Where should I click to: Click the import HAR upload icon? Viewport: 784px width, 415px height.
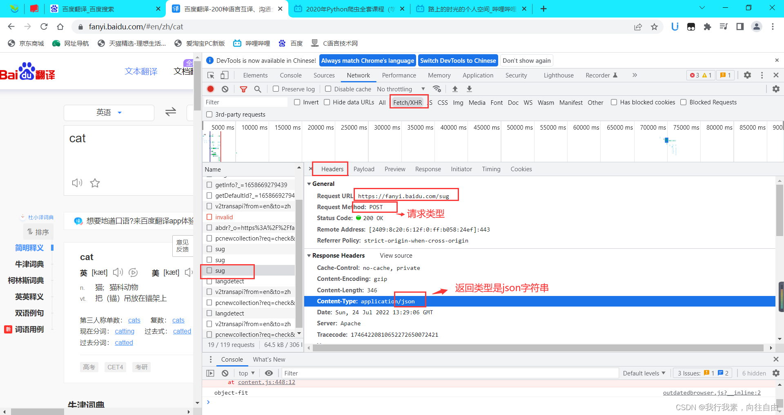455,89
